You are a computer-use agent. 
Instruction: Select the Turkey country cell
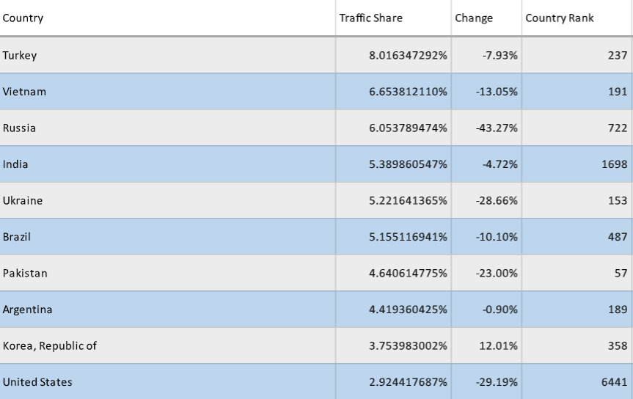tap(20, 56)
